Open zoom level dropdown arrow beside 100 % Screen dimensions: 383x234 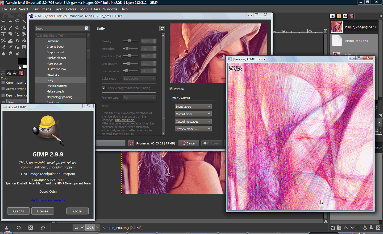click(x=98, y=228)
